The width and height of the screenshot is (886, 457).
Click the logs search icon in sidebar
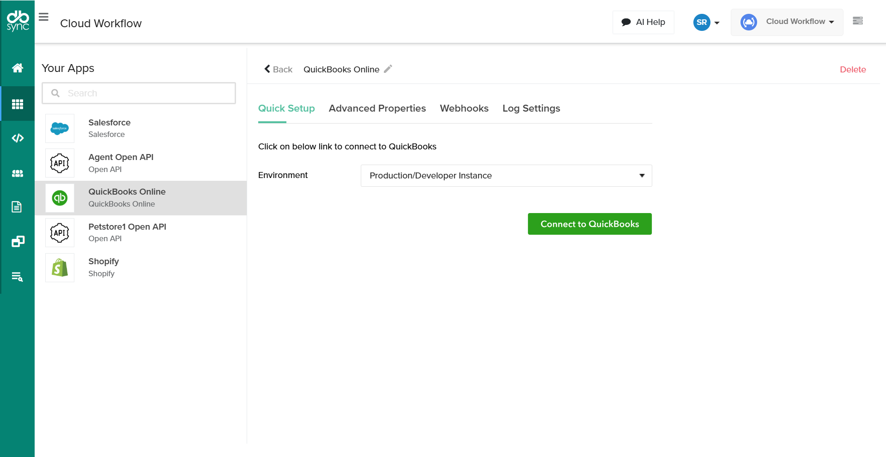point(17,277)
